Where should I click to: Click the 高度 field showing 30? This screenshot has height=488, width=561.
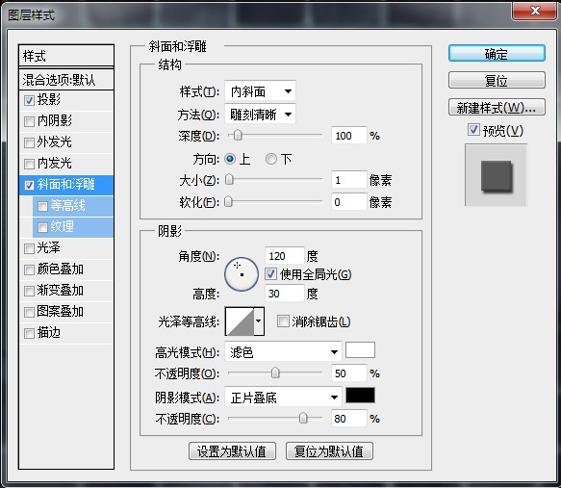coord(285,294)
